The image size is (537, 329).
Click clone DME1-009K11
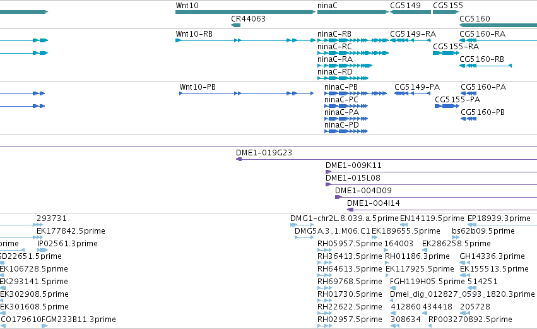coord(431,172)
